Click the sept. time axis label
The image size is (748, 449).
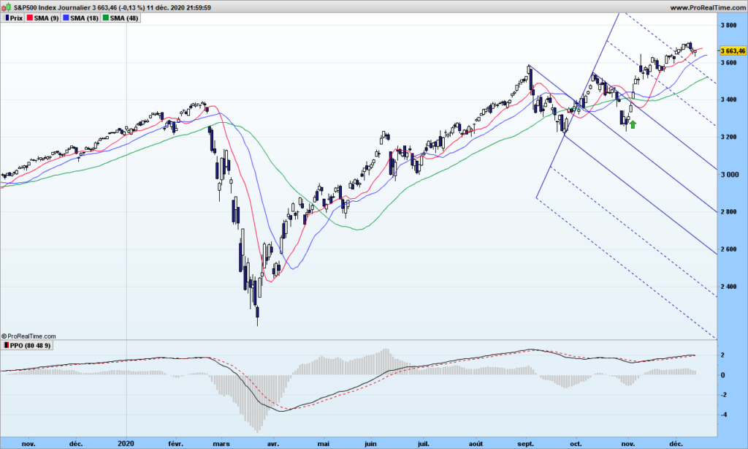point(526,444)
